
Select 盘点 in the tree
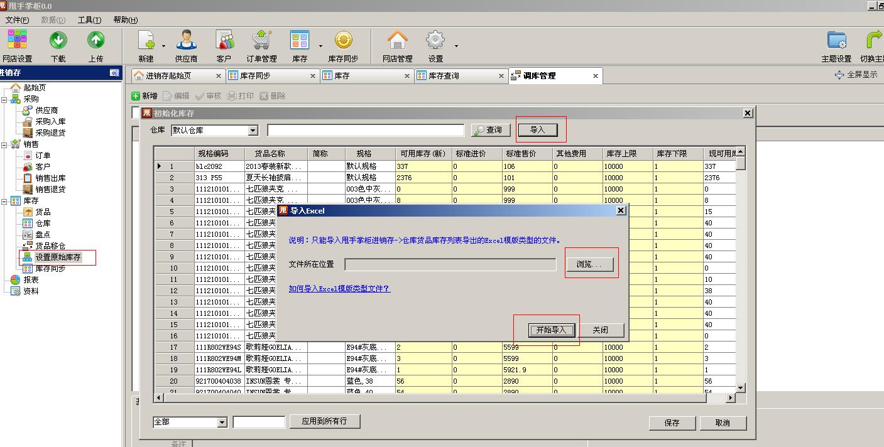coord(43,235)
